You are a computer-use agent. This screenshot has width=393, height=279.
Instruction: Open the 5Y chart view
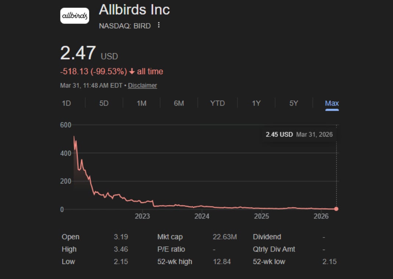point(293,103)
